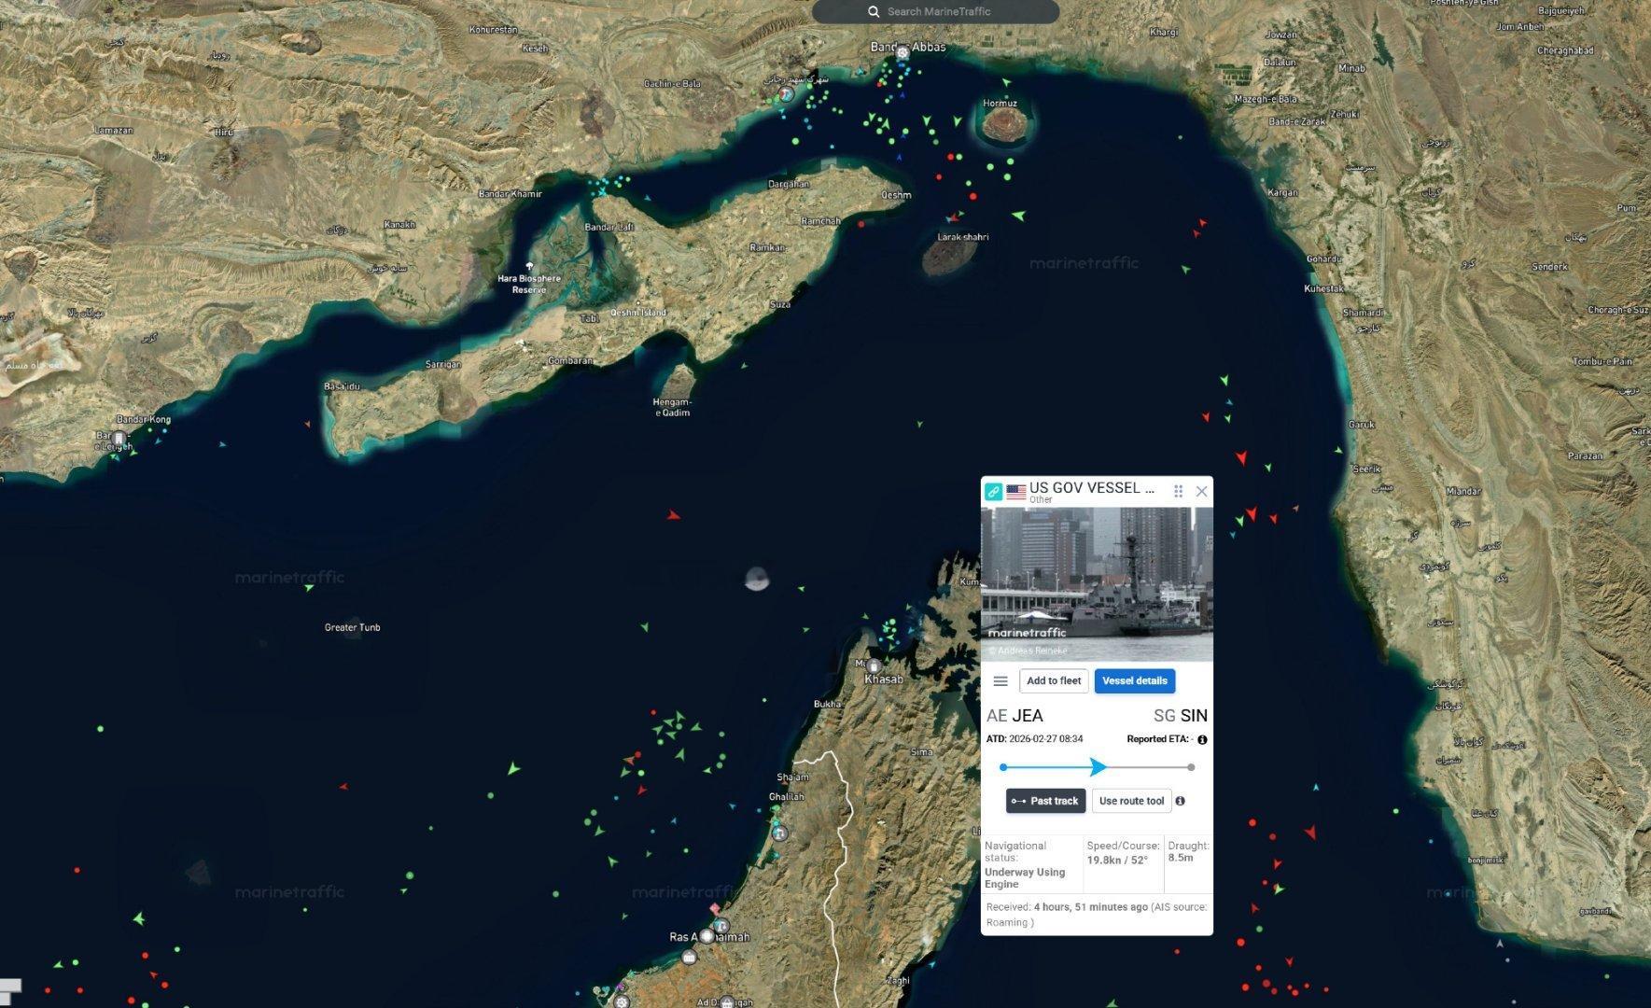This screenshot has width=1651, height=1008.
Task: Click the US GOV VESSEL title text
Action: [x=1092, y=488]
